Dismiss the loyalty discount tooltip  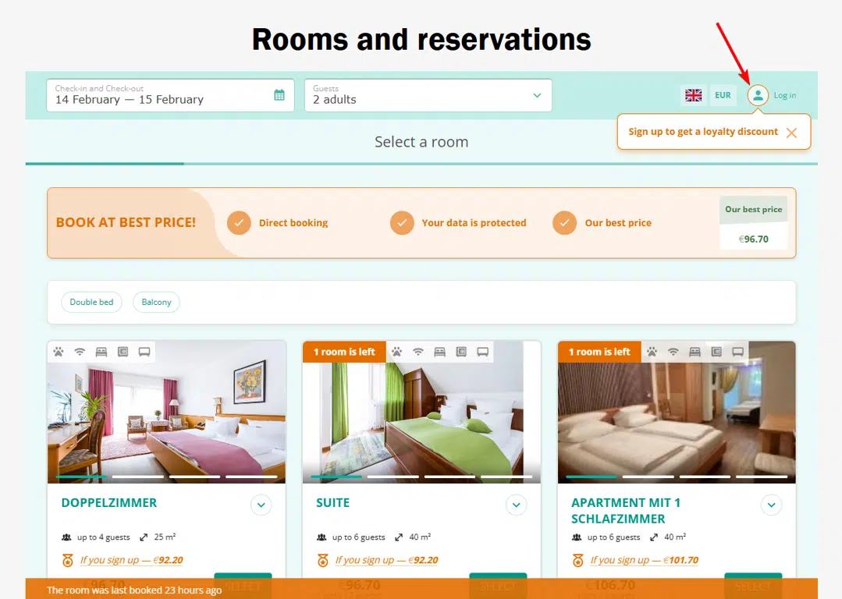(x=791, y=133)
